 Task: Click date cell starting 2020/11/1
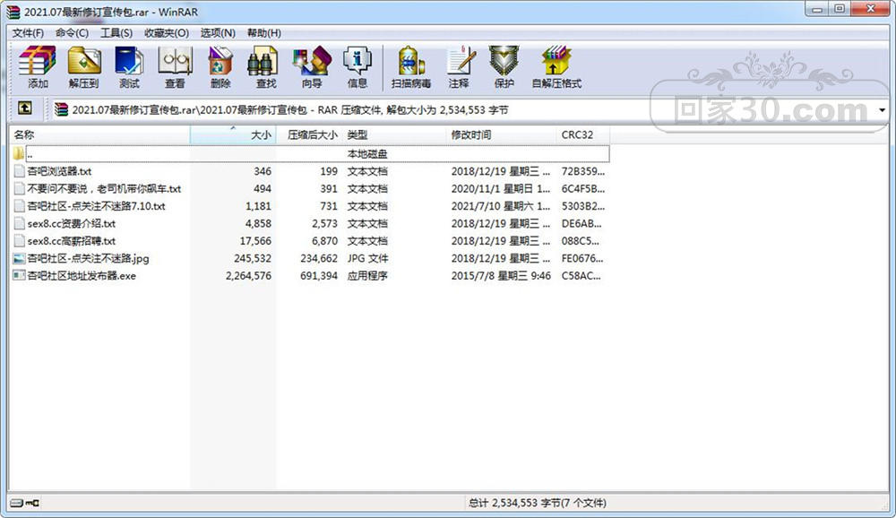pos(501,189)
